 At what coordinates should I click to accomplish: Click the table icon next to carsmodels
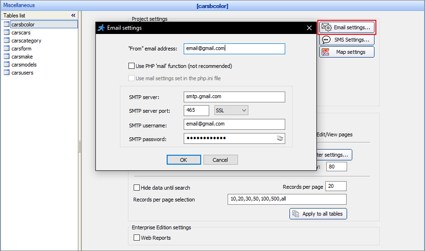click(x=7, y=65)
